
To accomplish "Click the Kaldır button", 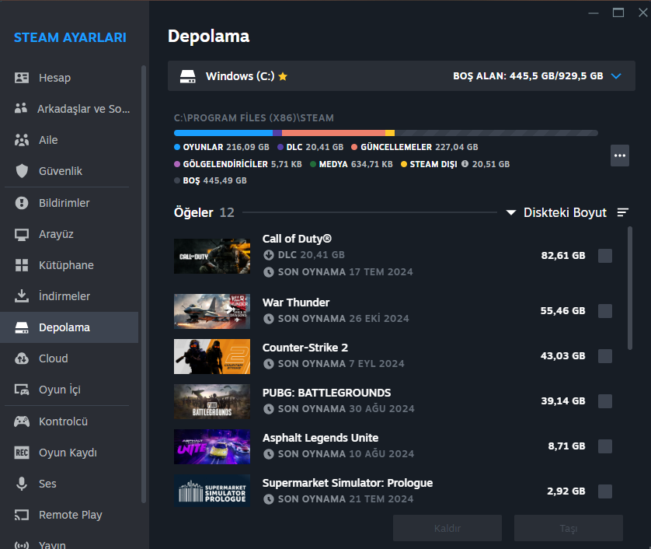I will coord(447,528).
